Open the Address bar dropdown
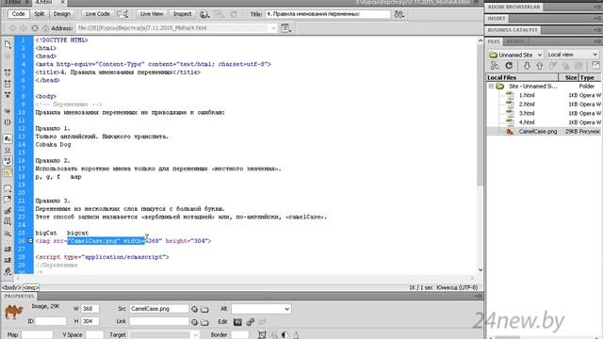The height and width of the screenshot is (339, 603). (x=273, y=28)
